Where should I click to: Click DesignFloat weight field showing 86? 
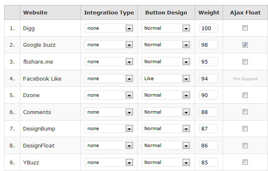(209, 145)
